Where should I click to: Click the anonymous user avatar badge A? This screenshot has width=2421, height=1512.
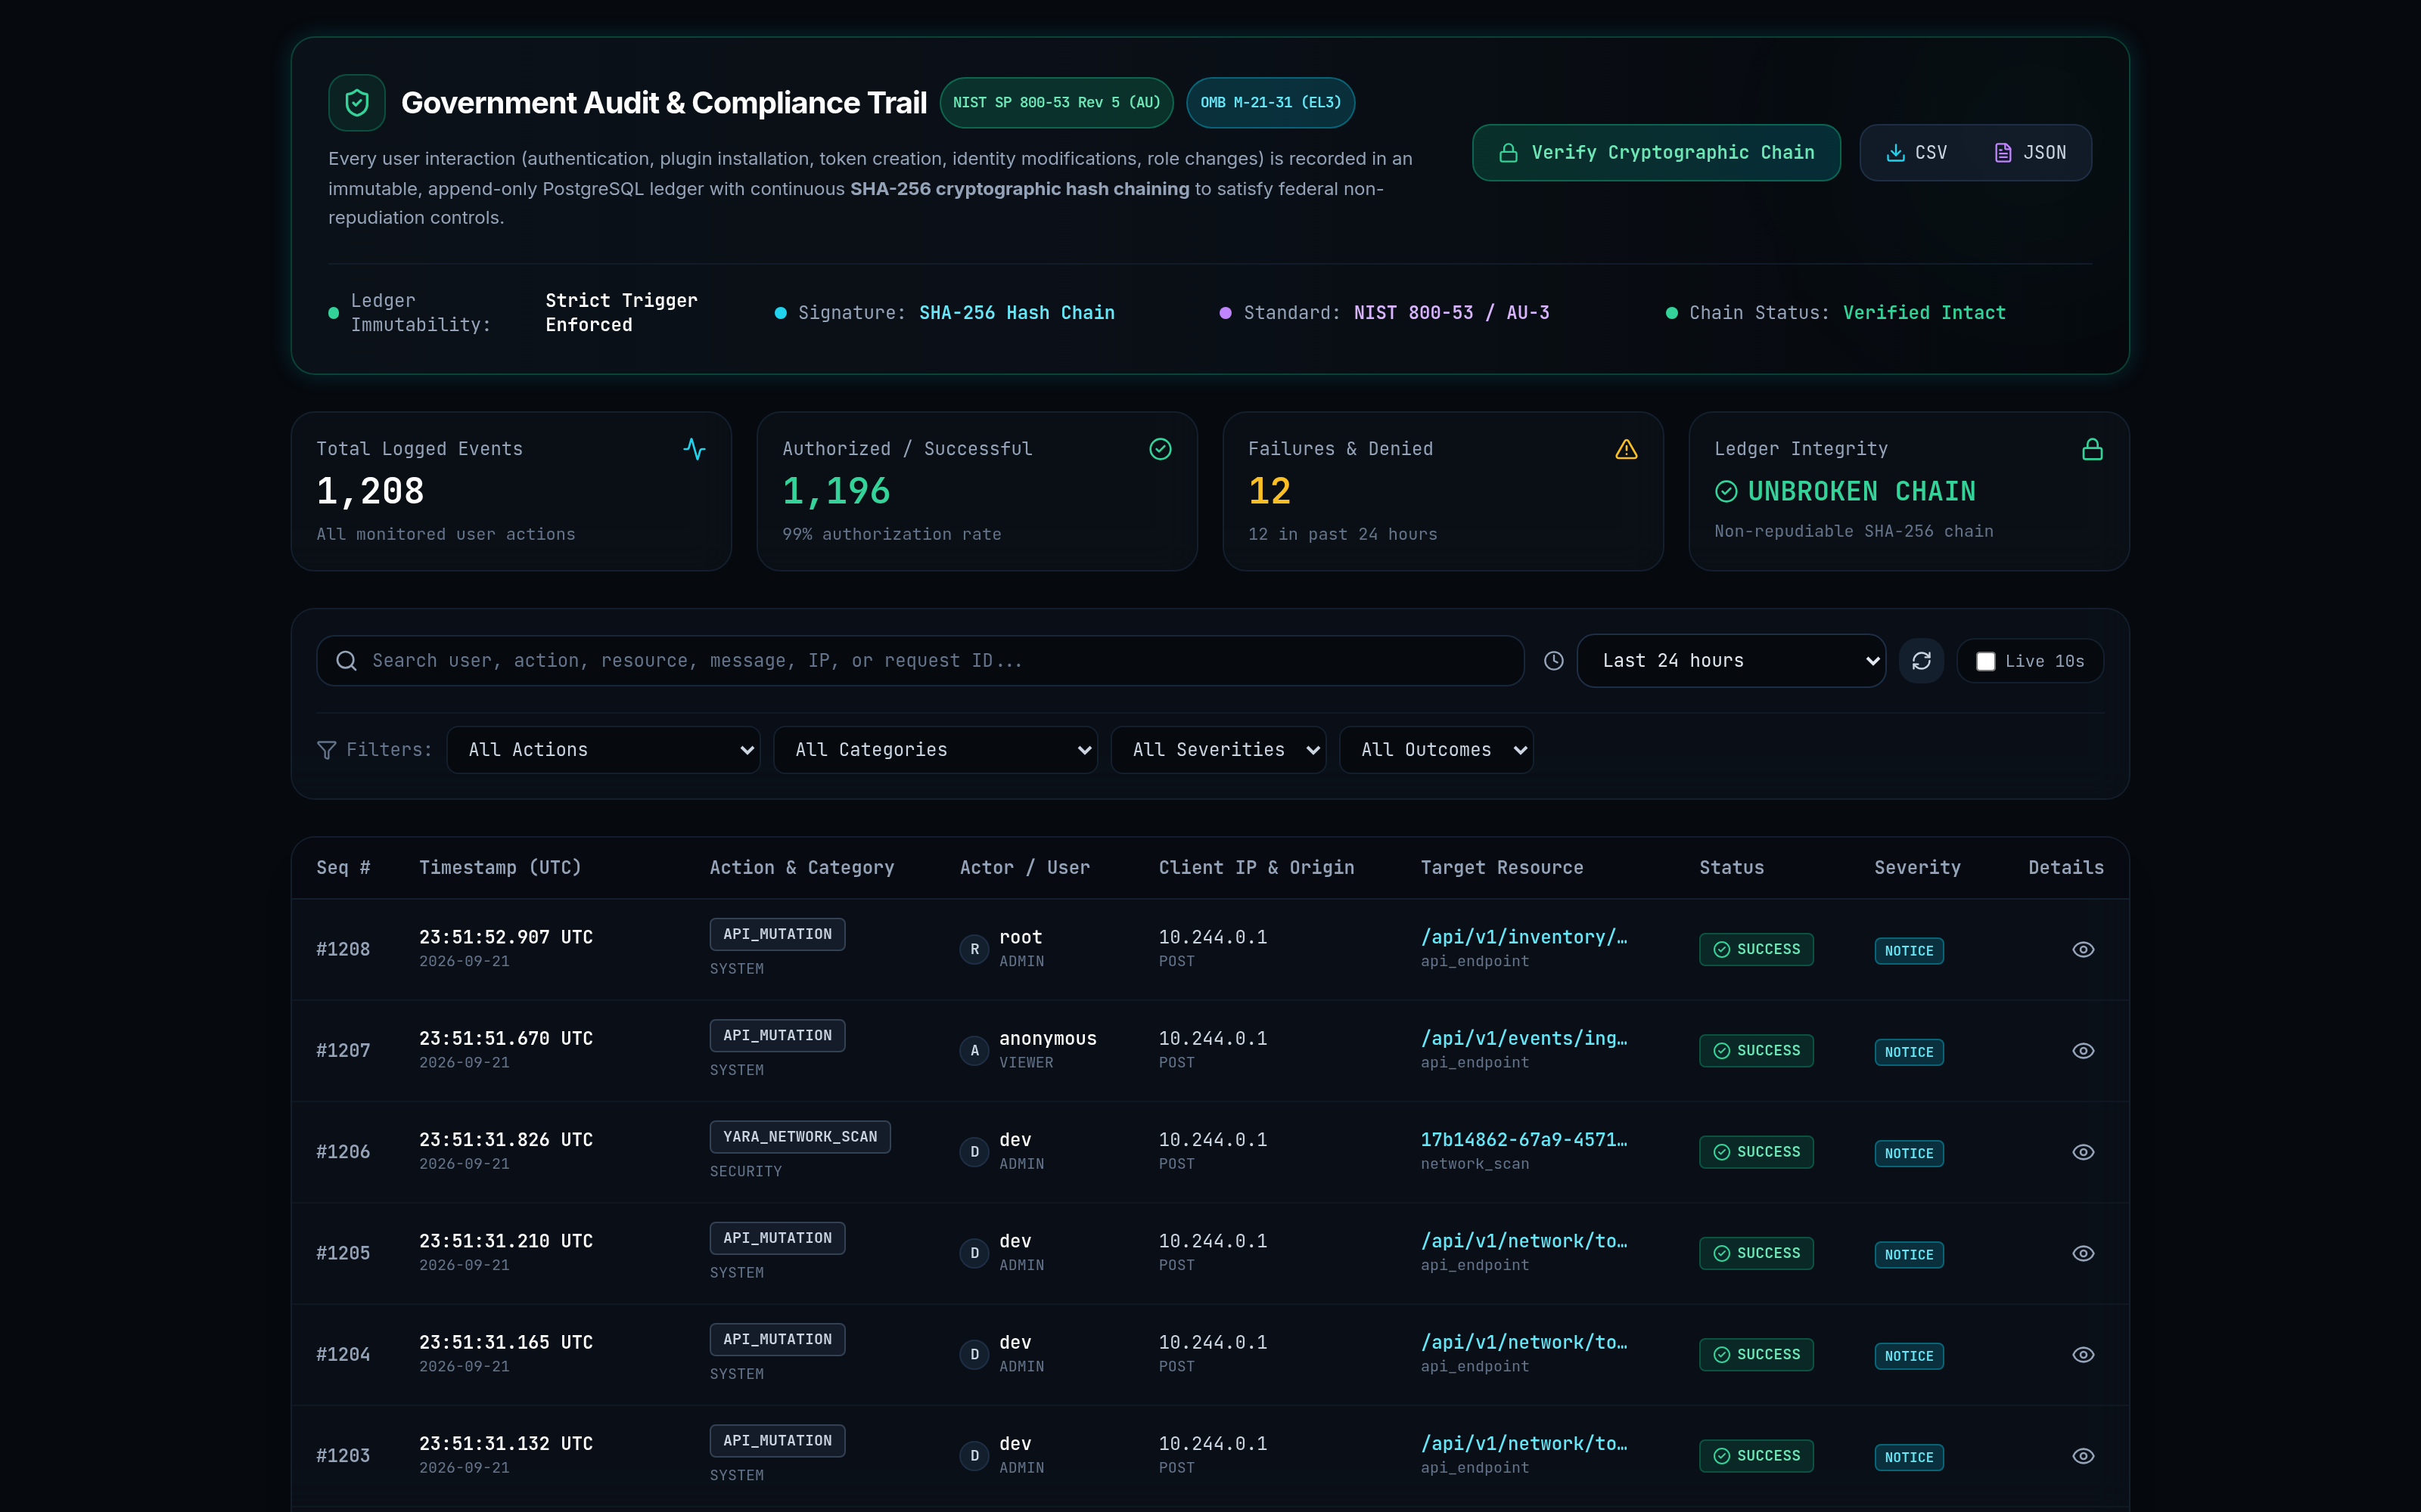974,1050
